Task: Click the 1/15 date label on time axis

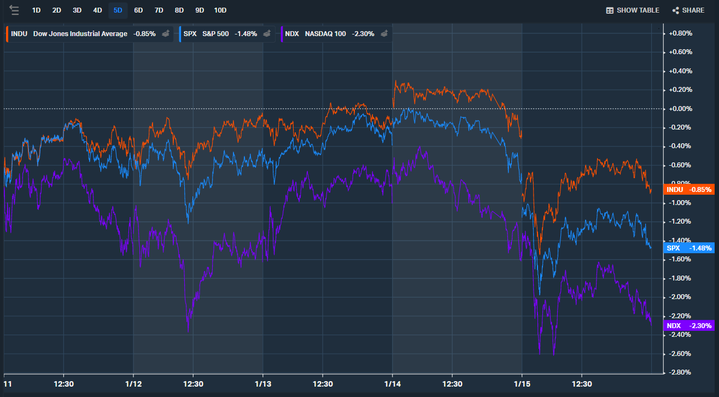Action: click(x=522, y=383)
